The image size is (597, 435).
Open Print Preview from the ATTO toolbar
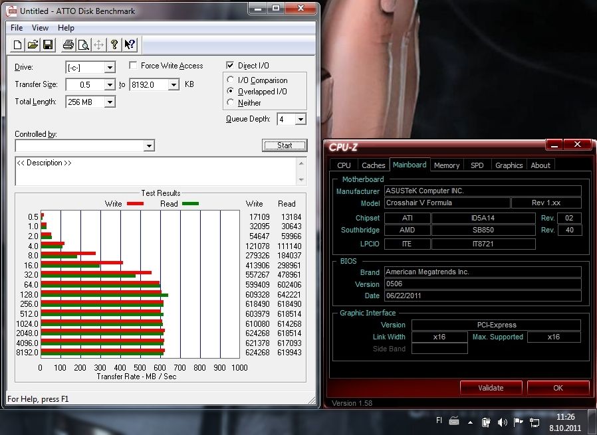coord(83,45)
